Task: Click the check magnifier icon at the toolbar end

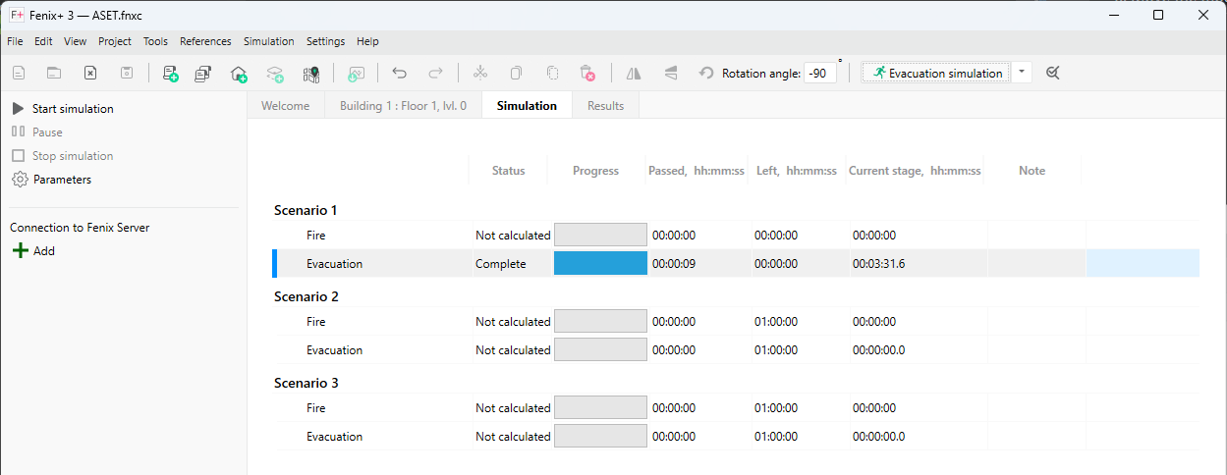Action: point(1052,73)
